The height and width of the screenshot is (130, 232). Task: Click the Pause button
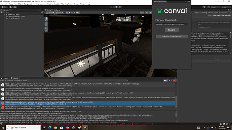[x=116, y=7]
